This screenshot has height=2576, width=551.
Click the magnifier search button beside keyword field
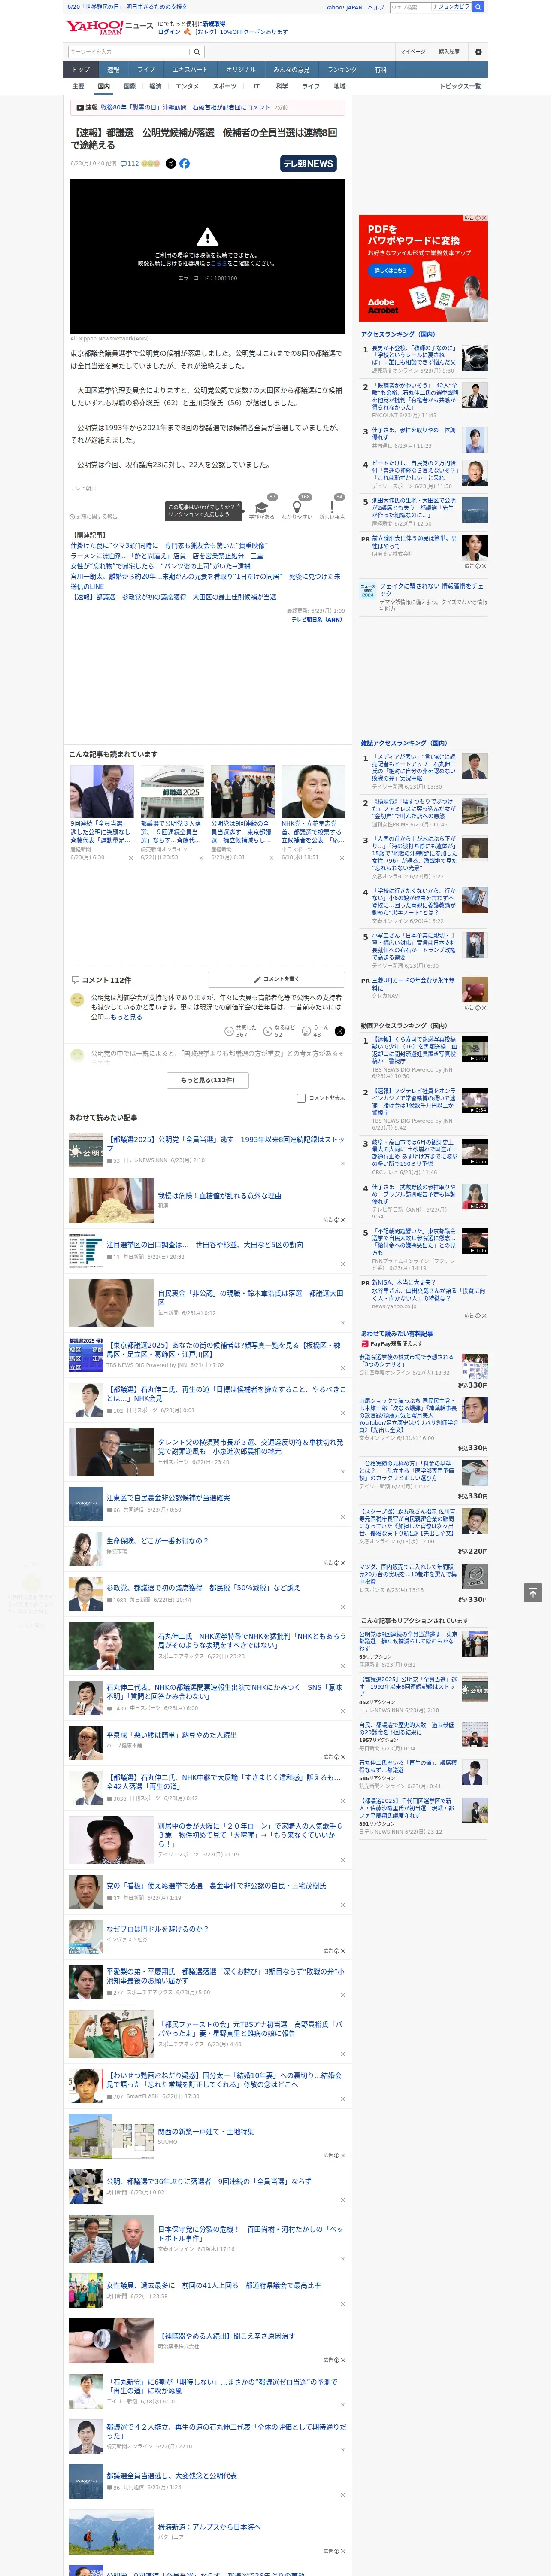(x=197, y=52)
